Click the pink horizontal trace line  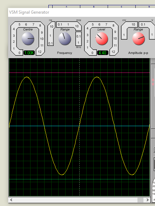pyautogui.click(x=79, y=73)
